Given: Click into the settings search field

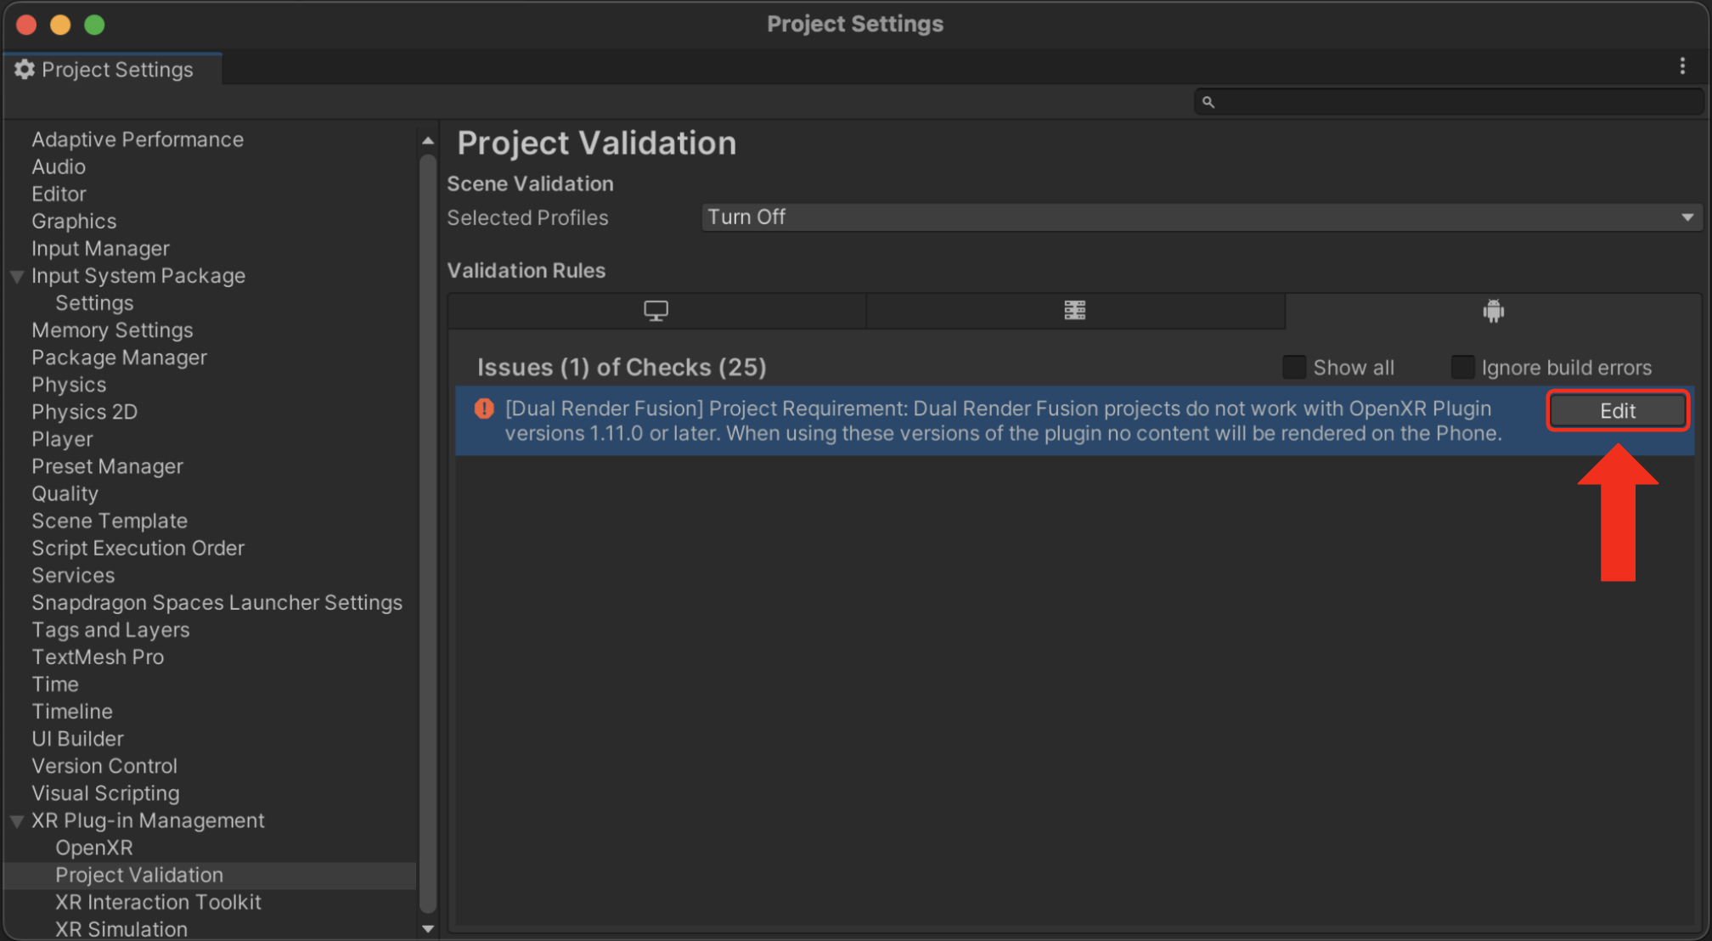Looking at the screenshot, I should coord(1448,102).
